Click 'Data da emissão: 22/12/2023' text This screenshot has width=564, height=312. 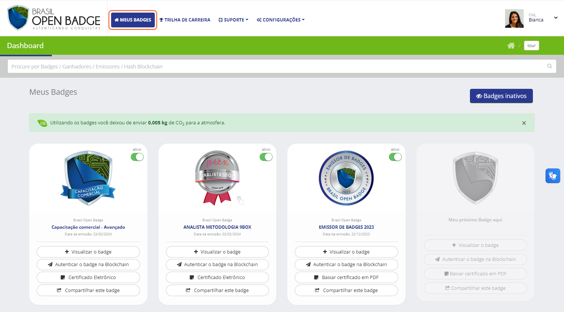click(346, 234)
